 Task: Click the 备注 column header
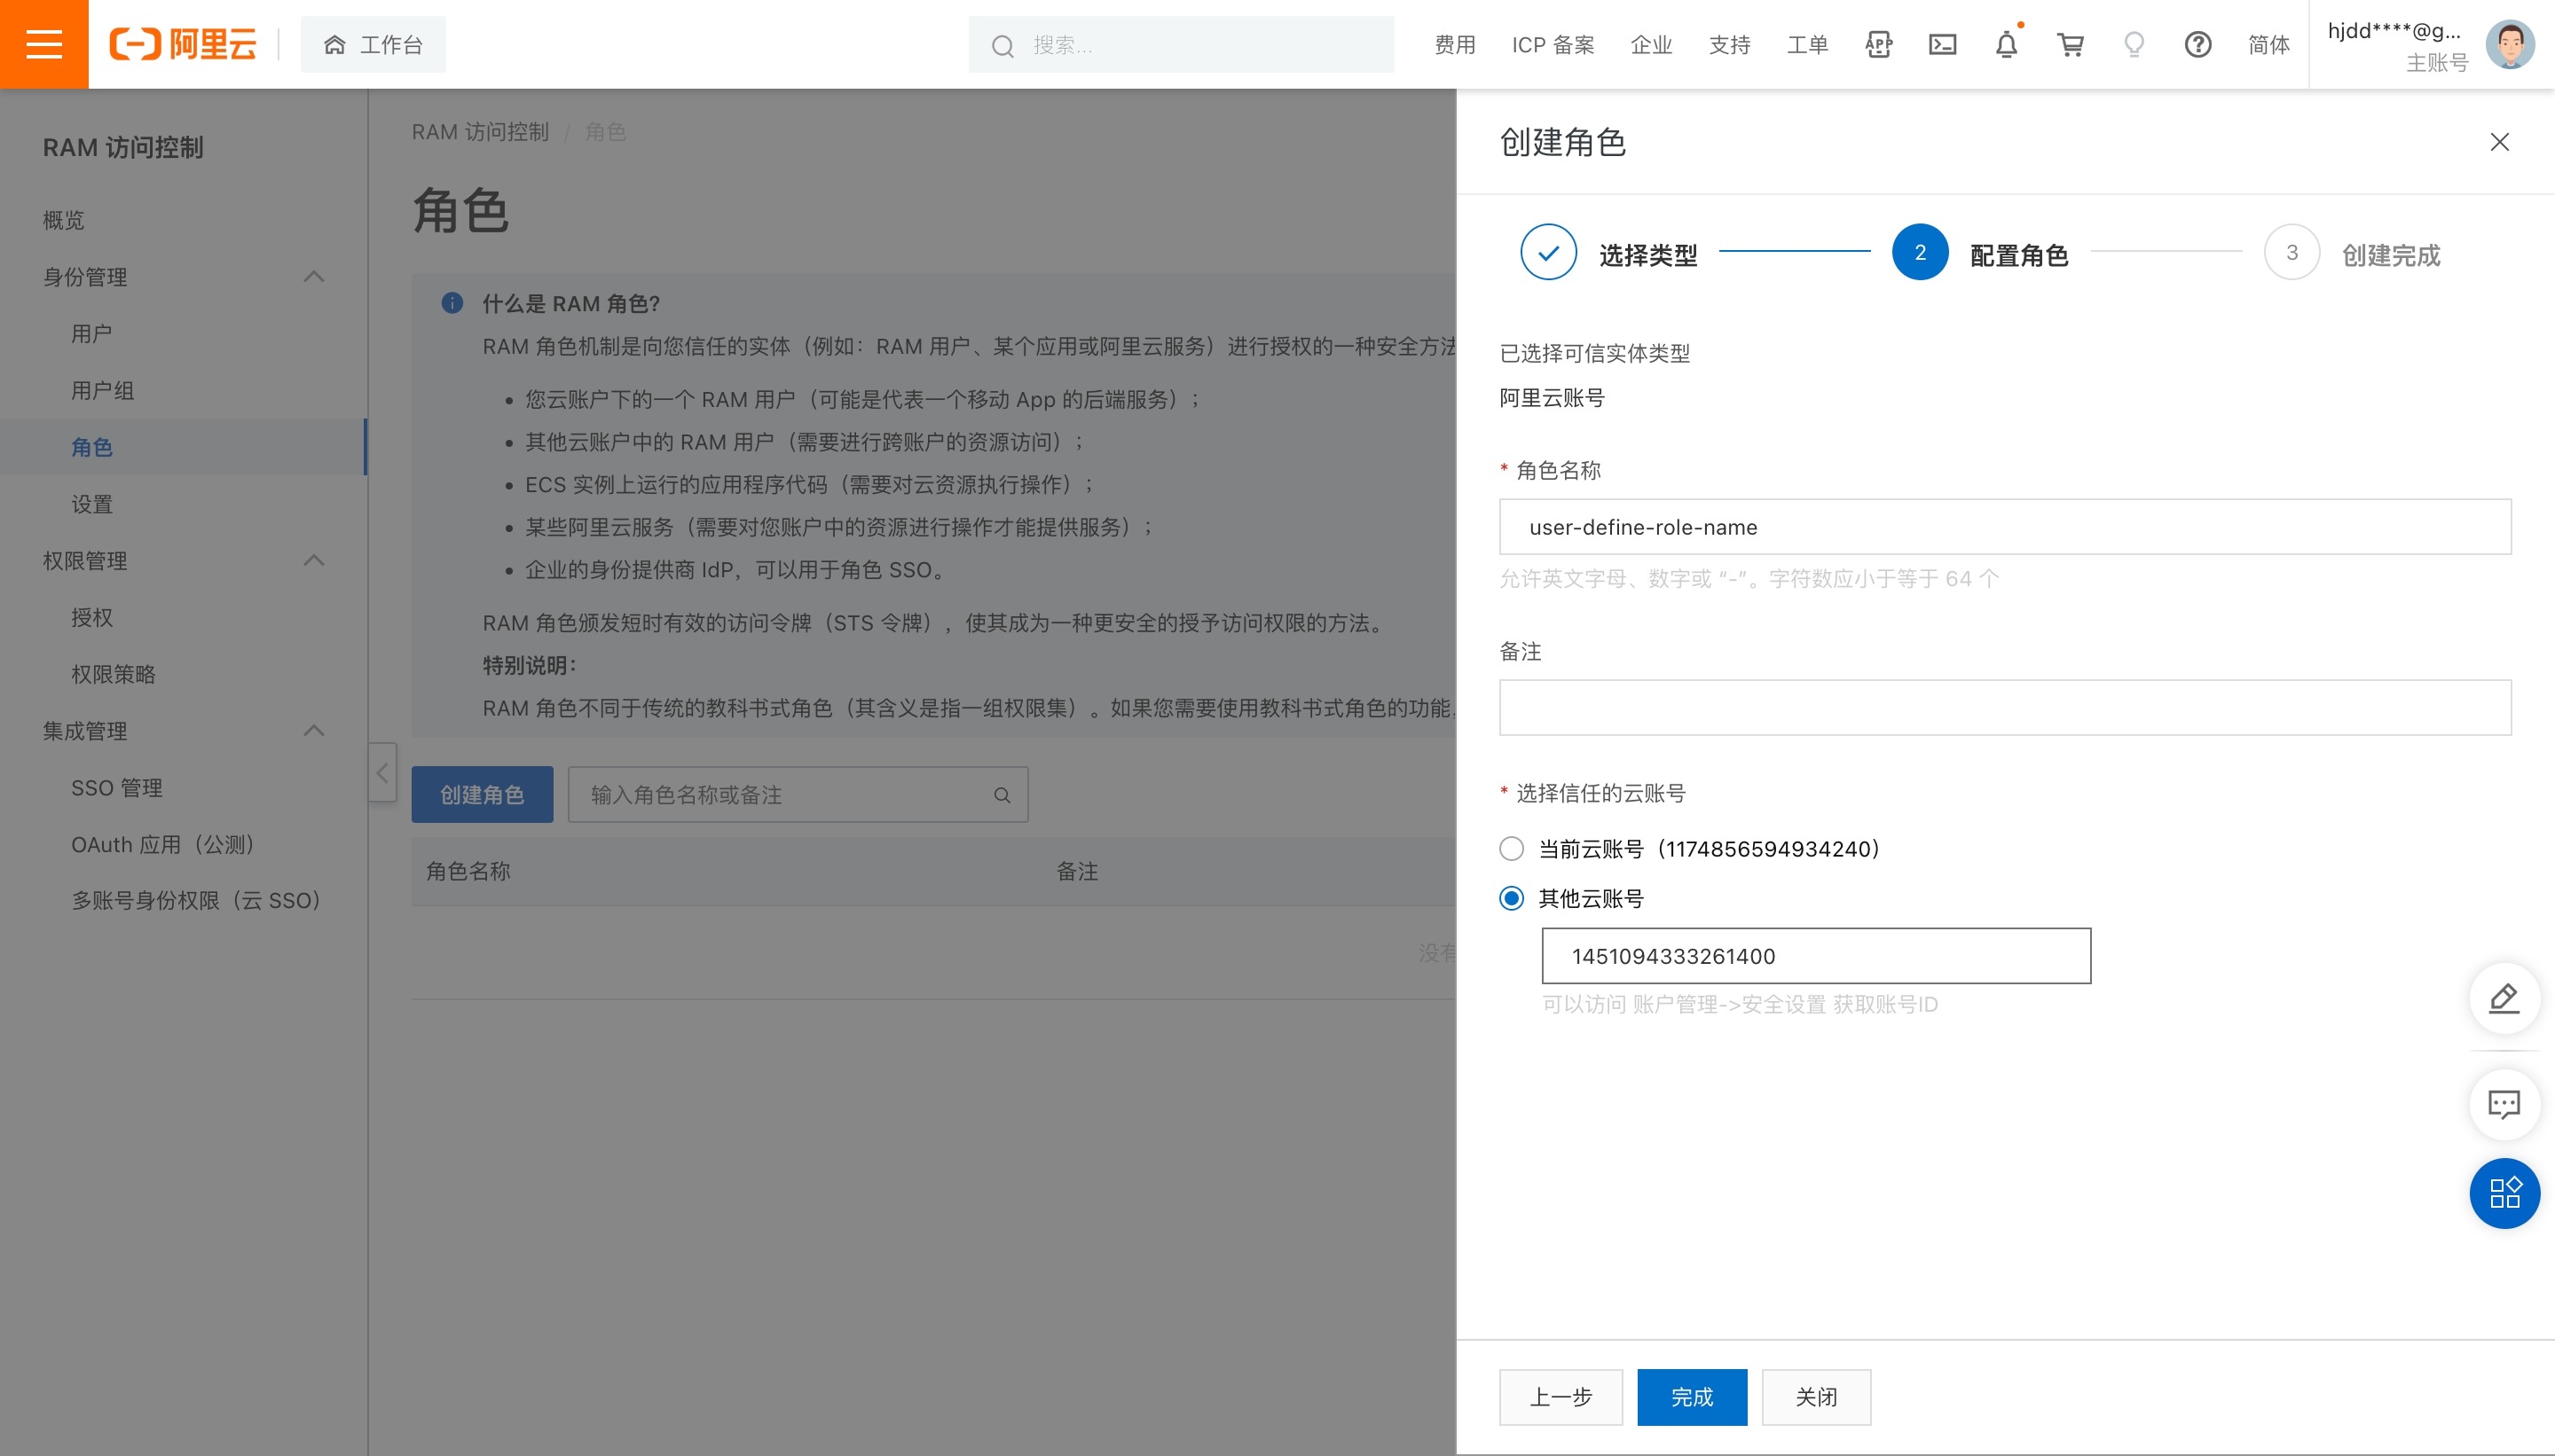point(1077,872)
